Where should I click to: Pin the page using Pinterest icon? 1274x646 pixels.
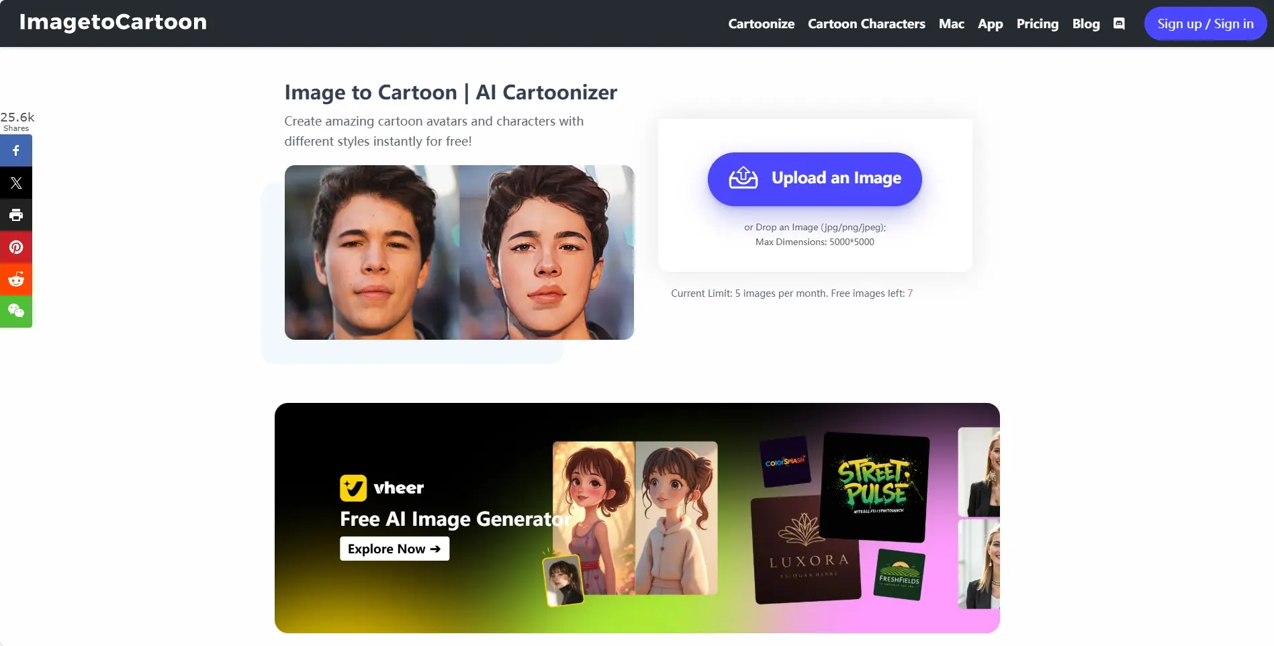click(16, 247)
